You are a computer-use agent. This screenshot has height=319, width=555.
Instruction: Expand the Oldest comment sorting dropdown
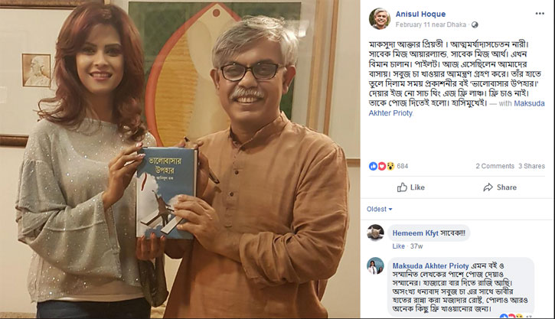(x=380, y=209)
